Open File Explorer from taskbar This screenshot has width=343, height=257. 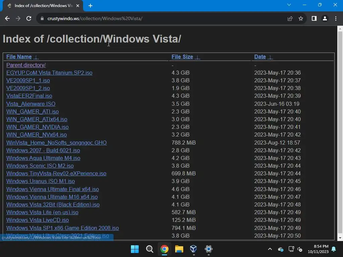point(179,249)
